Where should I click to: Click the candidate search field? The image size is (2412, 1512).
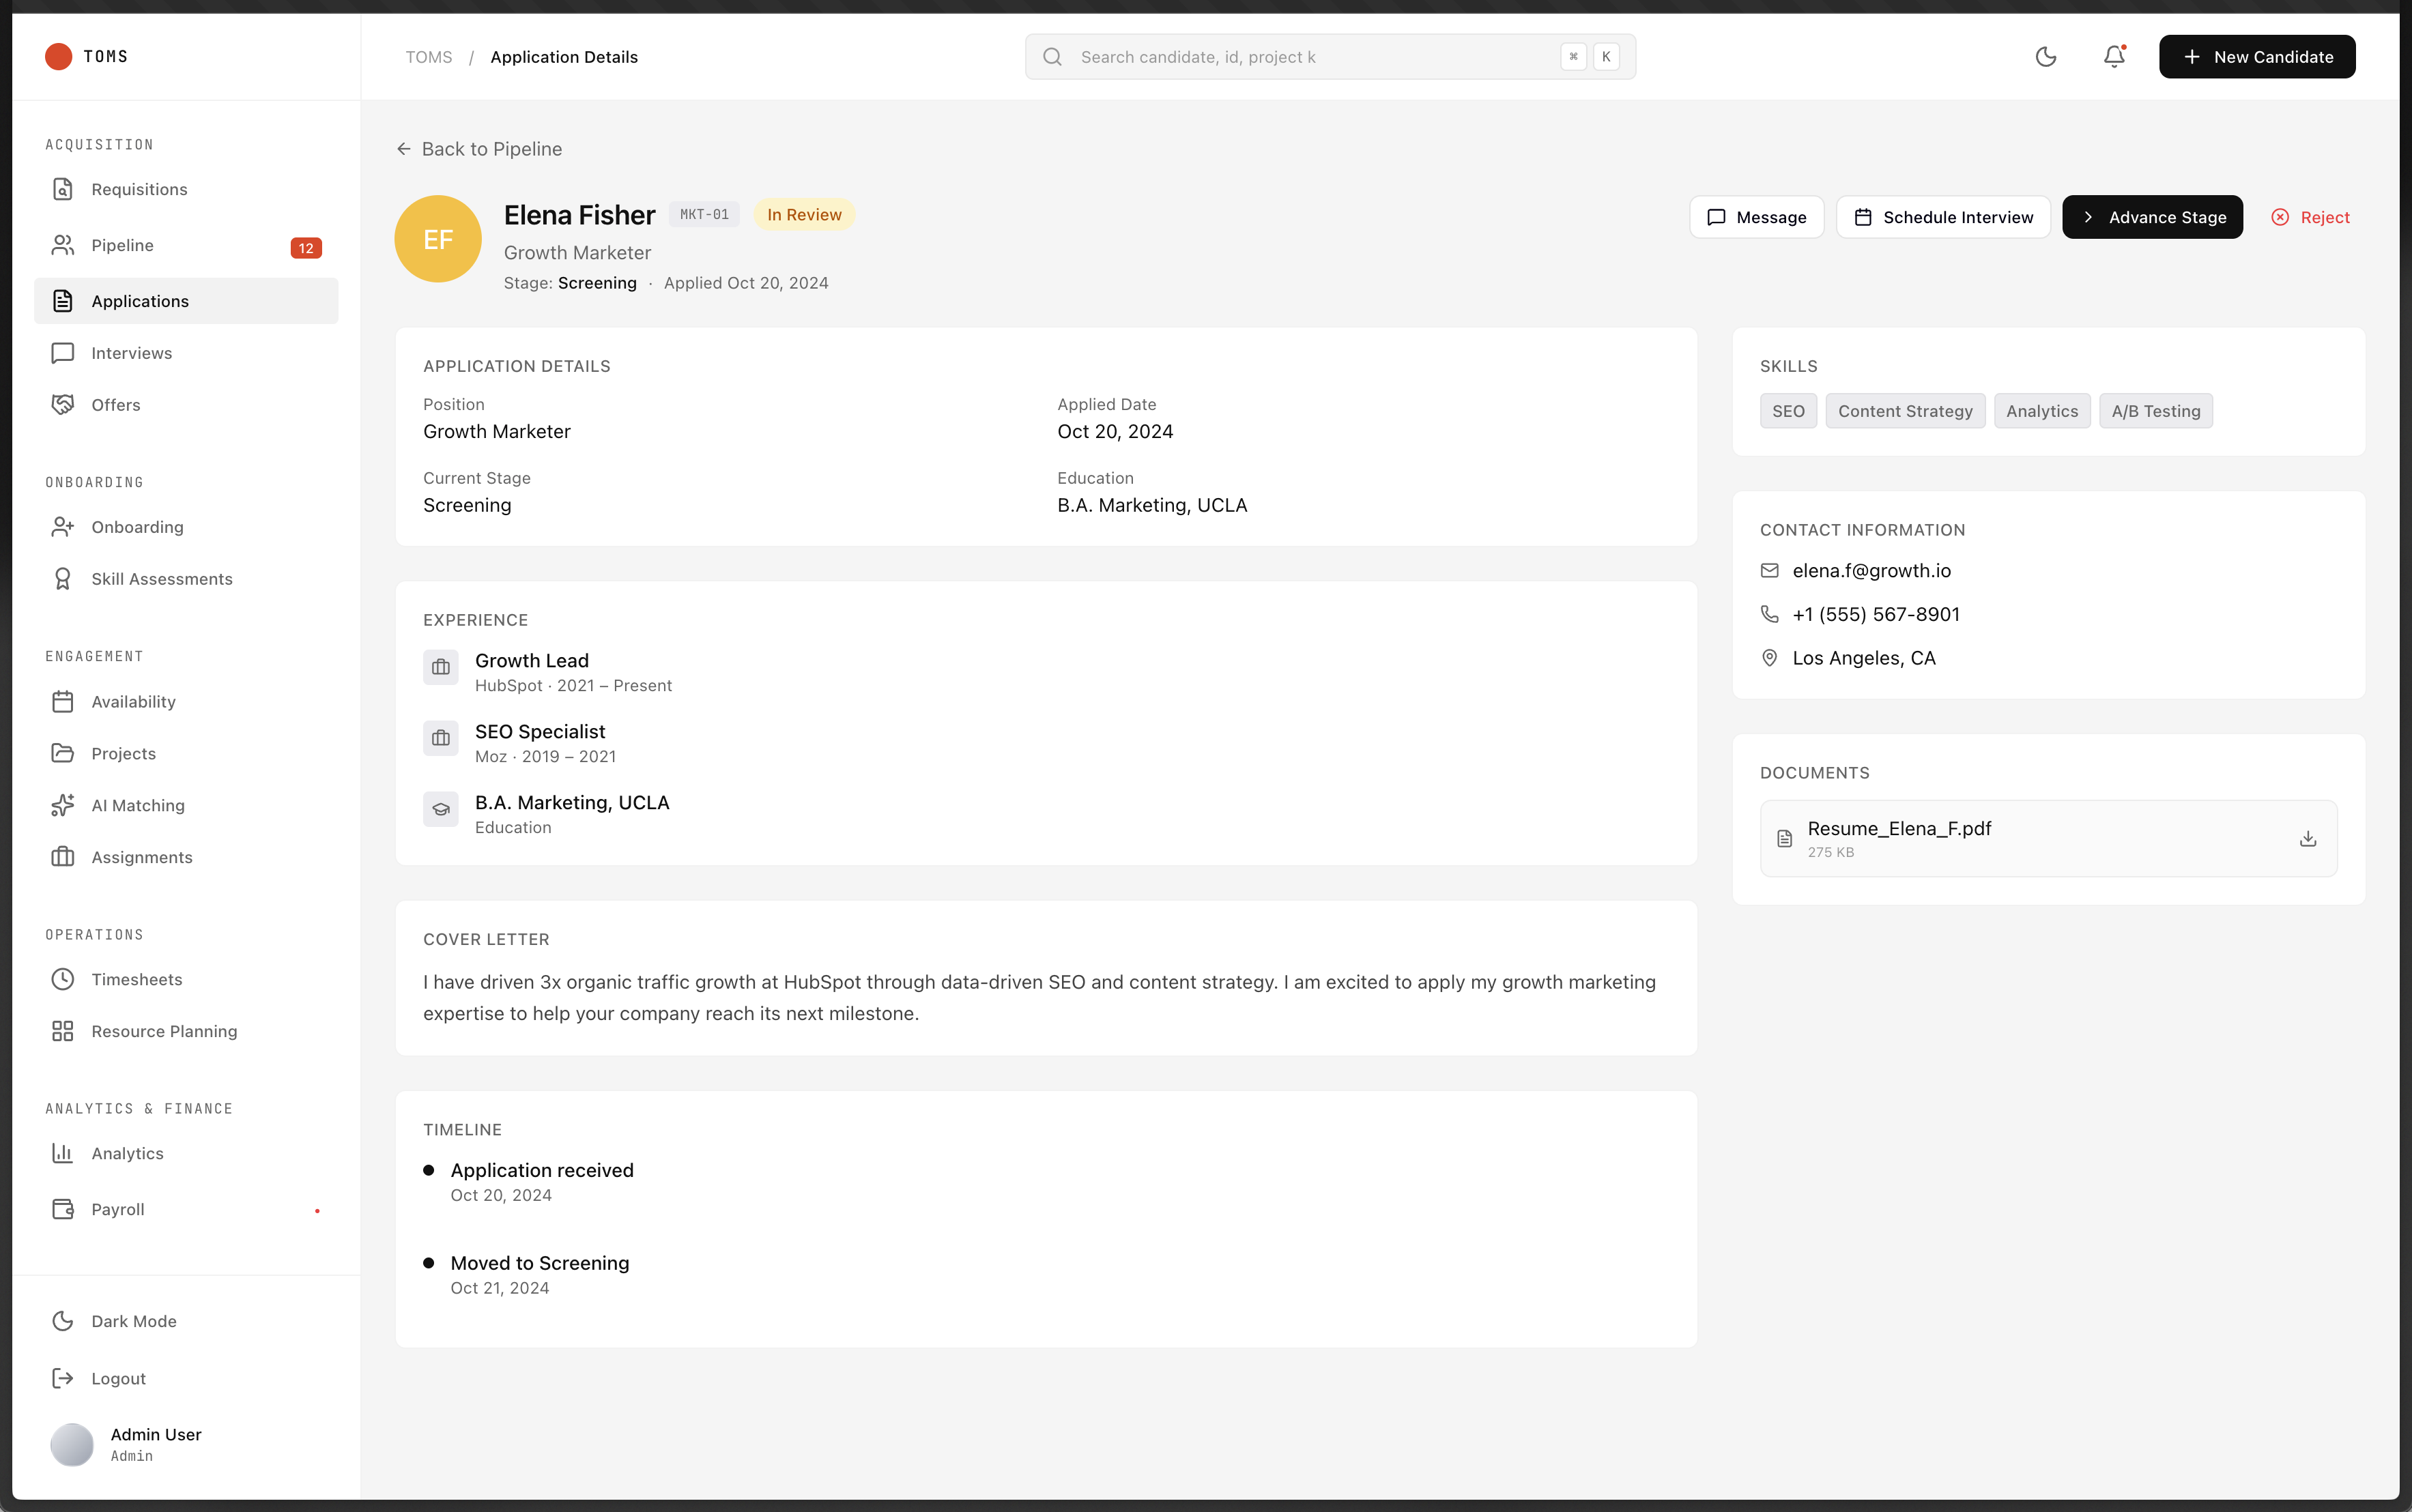point(1310,57)
